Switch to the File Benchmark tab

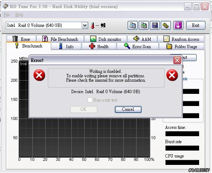(x=60, y=39)
